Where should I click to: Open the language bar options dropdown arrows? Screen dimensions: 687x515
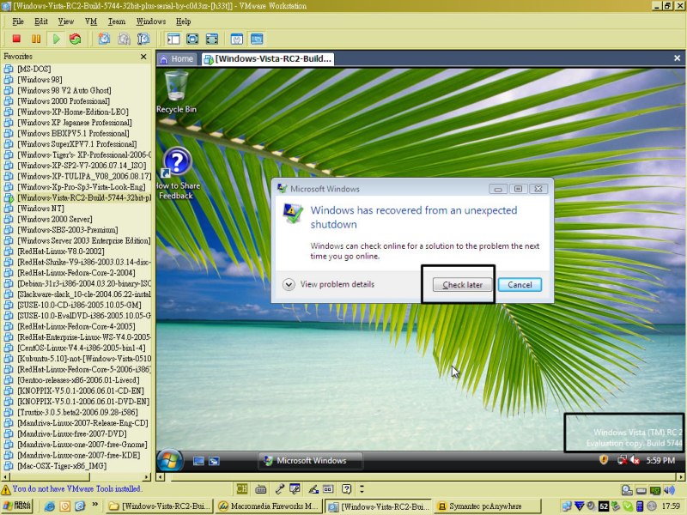pos(362,488)
